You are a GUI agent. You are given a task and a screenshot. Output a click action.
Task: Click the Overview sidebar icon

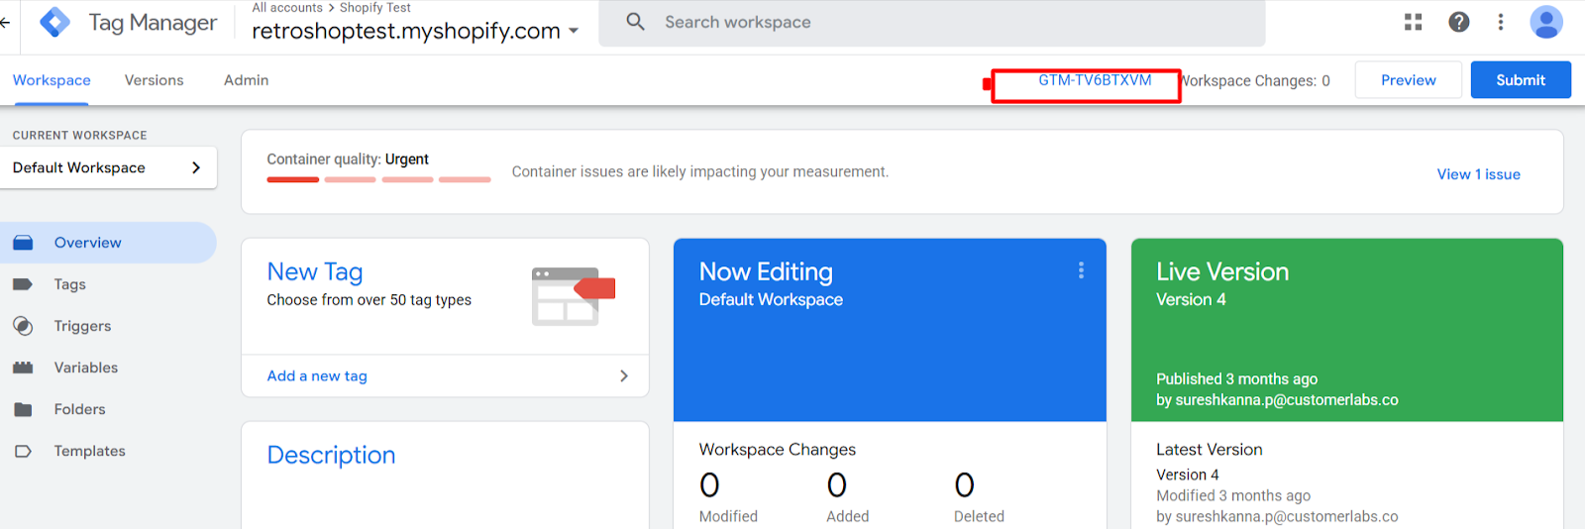[23, 243]
